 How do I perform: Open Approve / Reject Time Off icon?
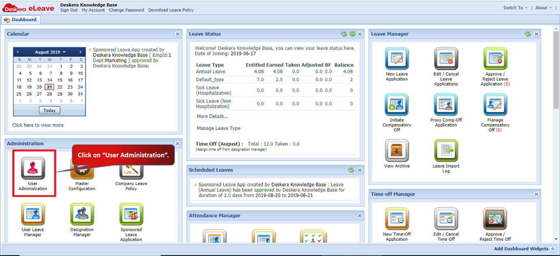tap(495, 219)
